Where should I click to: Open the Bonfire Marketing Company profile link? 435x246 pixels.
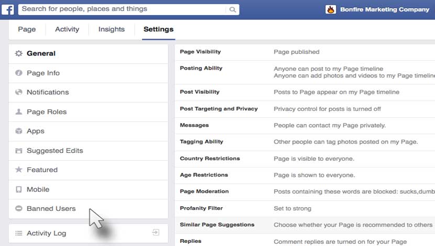[377, 9]
